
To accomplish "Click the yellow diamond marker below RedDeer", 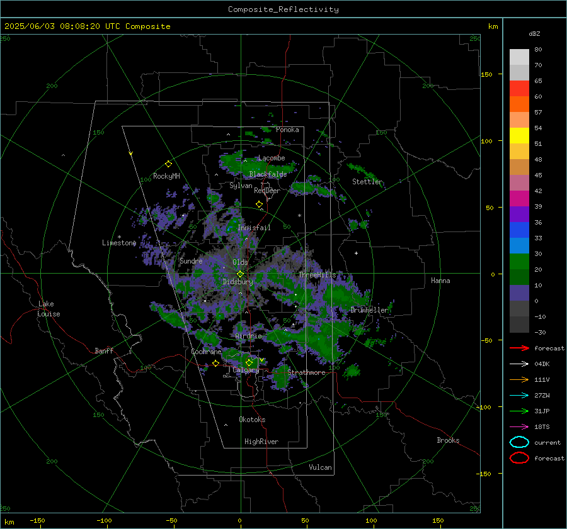I will tap(259, 204).
